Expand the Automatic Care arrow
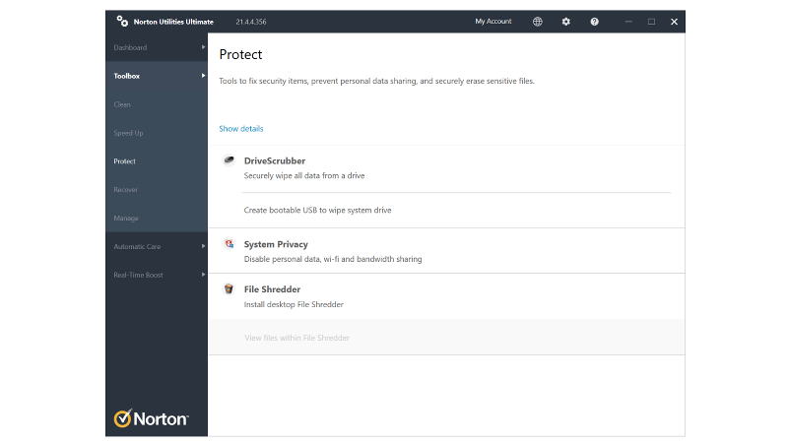The width and height of the screenshot is (788, 443). (203, 246)
